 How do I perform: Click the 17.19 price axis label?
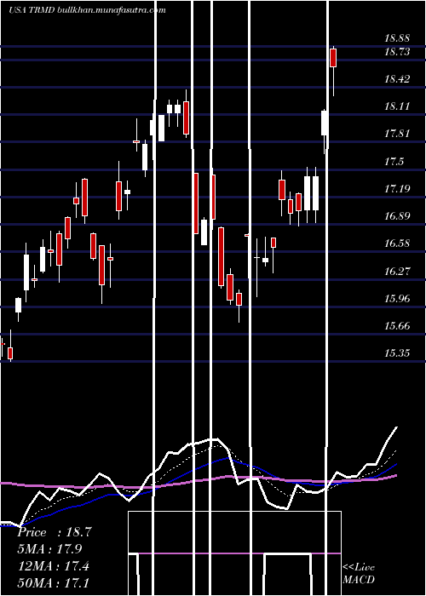click(x=397, y=189)
